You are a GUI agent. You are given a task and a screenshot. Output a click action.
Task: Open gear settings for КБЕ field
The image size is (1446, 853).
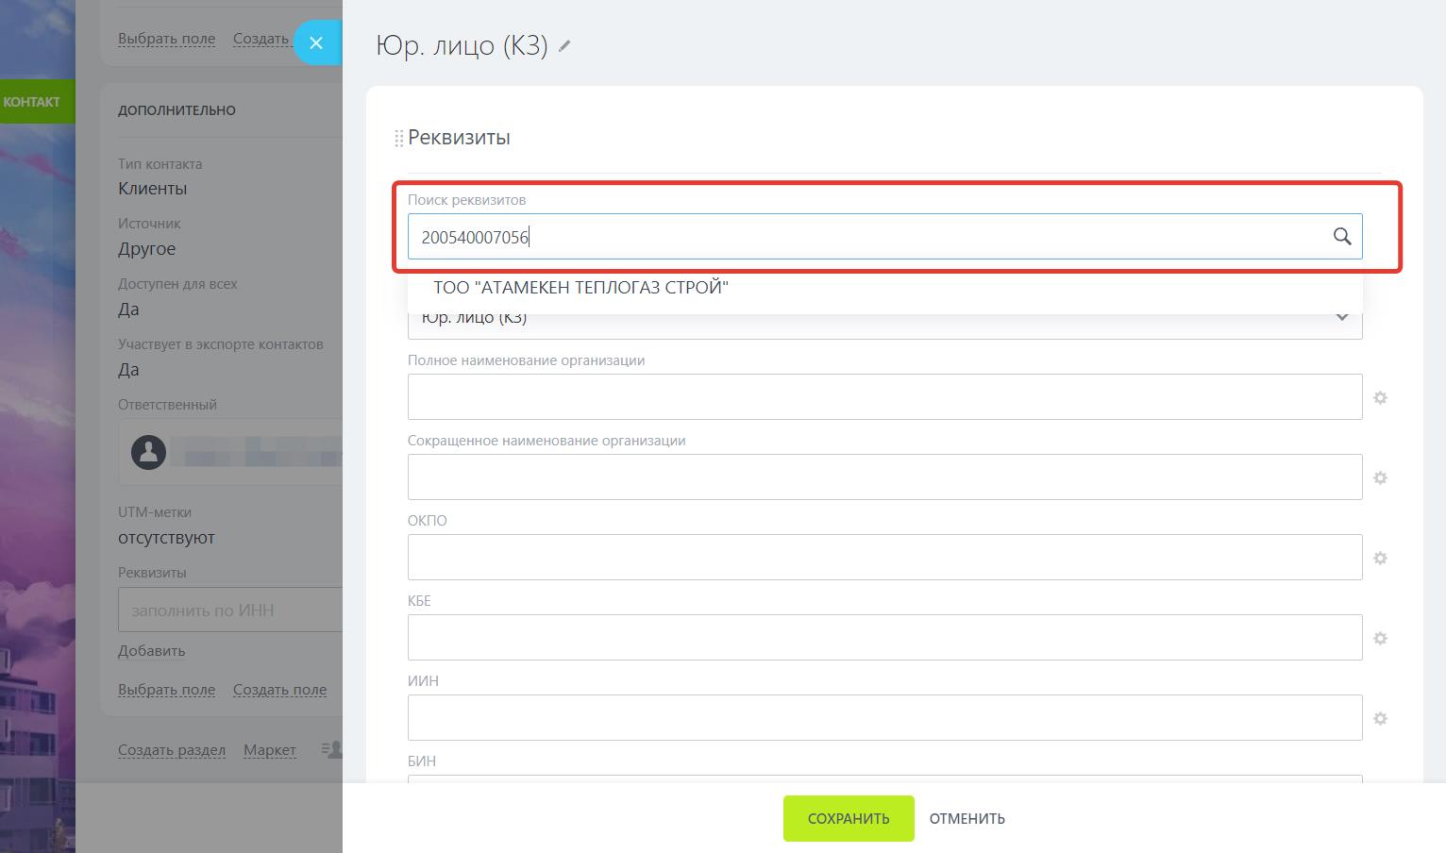(x=1380, y=639)
